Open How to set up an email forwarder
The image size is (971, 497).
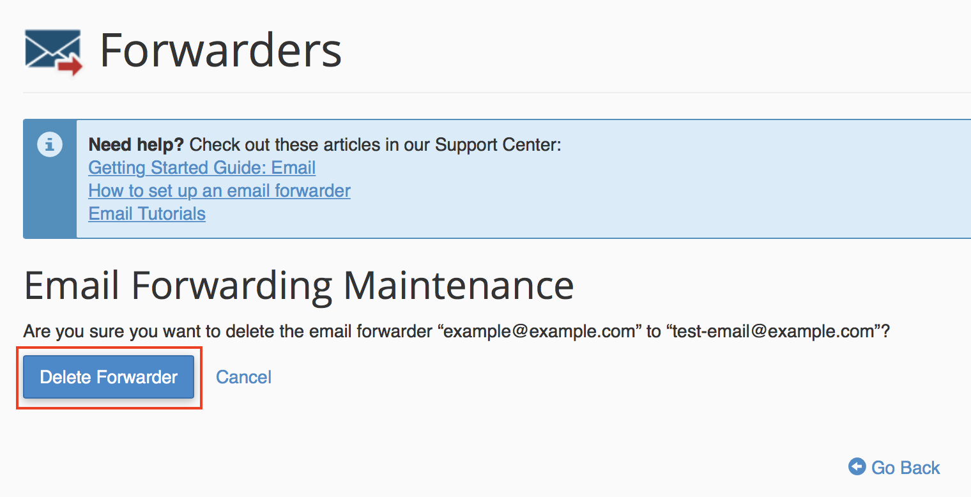(x=219, y=190)
